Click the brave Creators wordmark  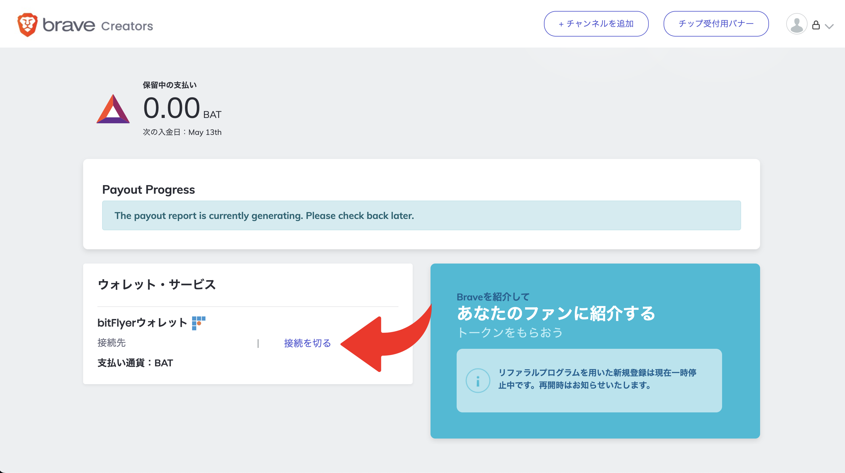[98, 25]
